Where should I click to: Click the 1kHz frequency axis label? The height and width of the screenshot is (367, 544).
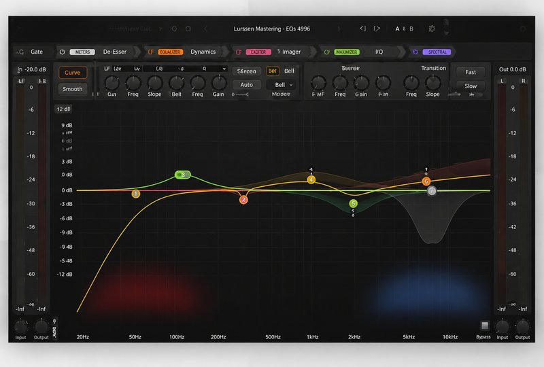tap(313, 337)
